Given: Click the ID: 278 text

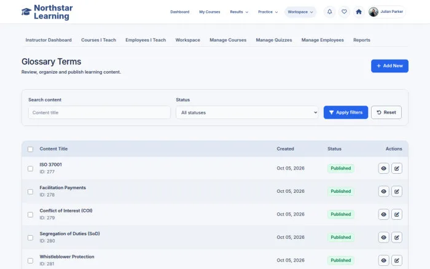Looking at the screenshot, I should coord(47,195).
